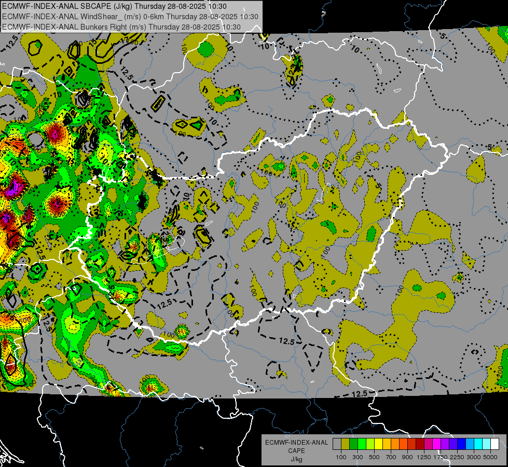The width and height of the screenshot is (508, 467).
Task: Click the legend value 300
Action: (x=358, y=457)
